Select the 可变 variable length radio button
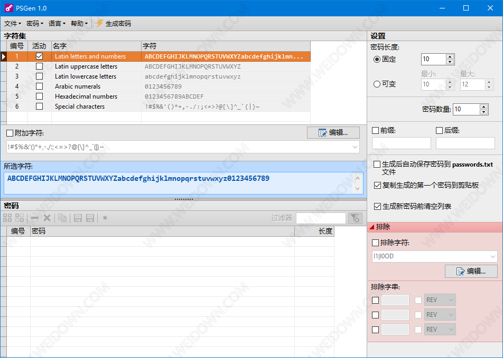This screenshot has width=503, height=358. click(377, 84)
